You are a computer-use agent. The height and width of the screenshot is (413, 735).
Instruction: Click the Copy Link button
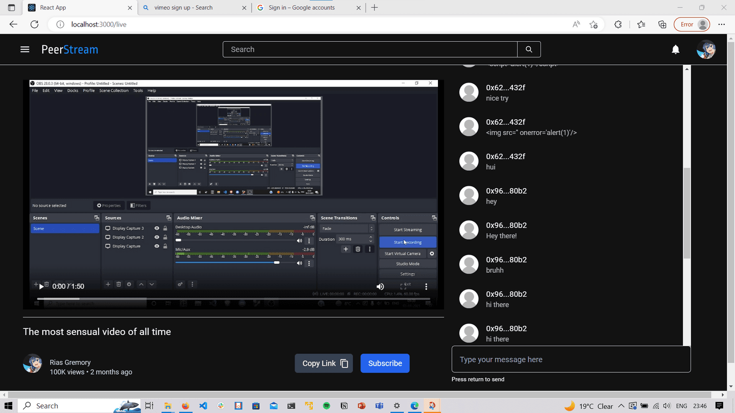324,364
